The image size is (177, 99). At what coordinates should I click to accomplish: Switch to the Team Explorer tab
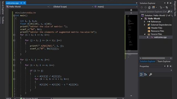click(x=164, y=61)
